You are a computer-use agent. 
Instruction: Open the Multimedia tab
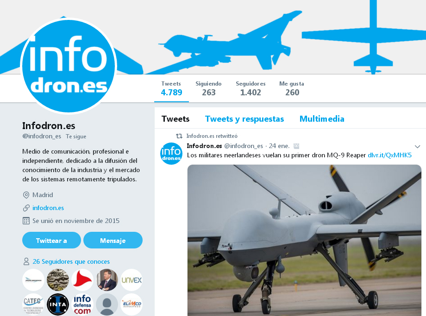coord(322,119)
